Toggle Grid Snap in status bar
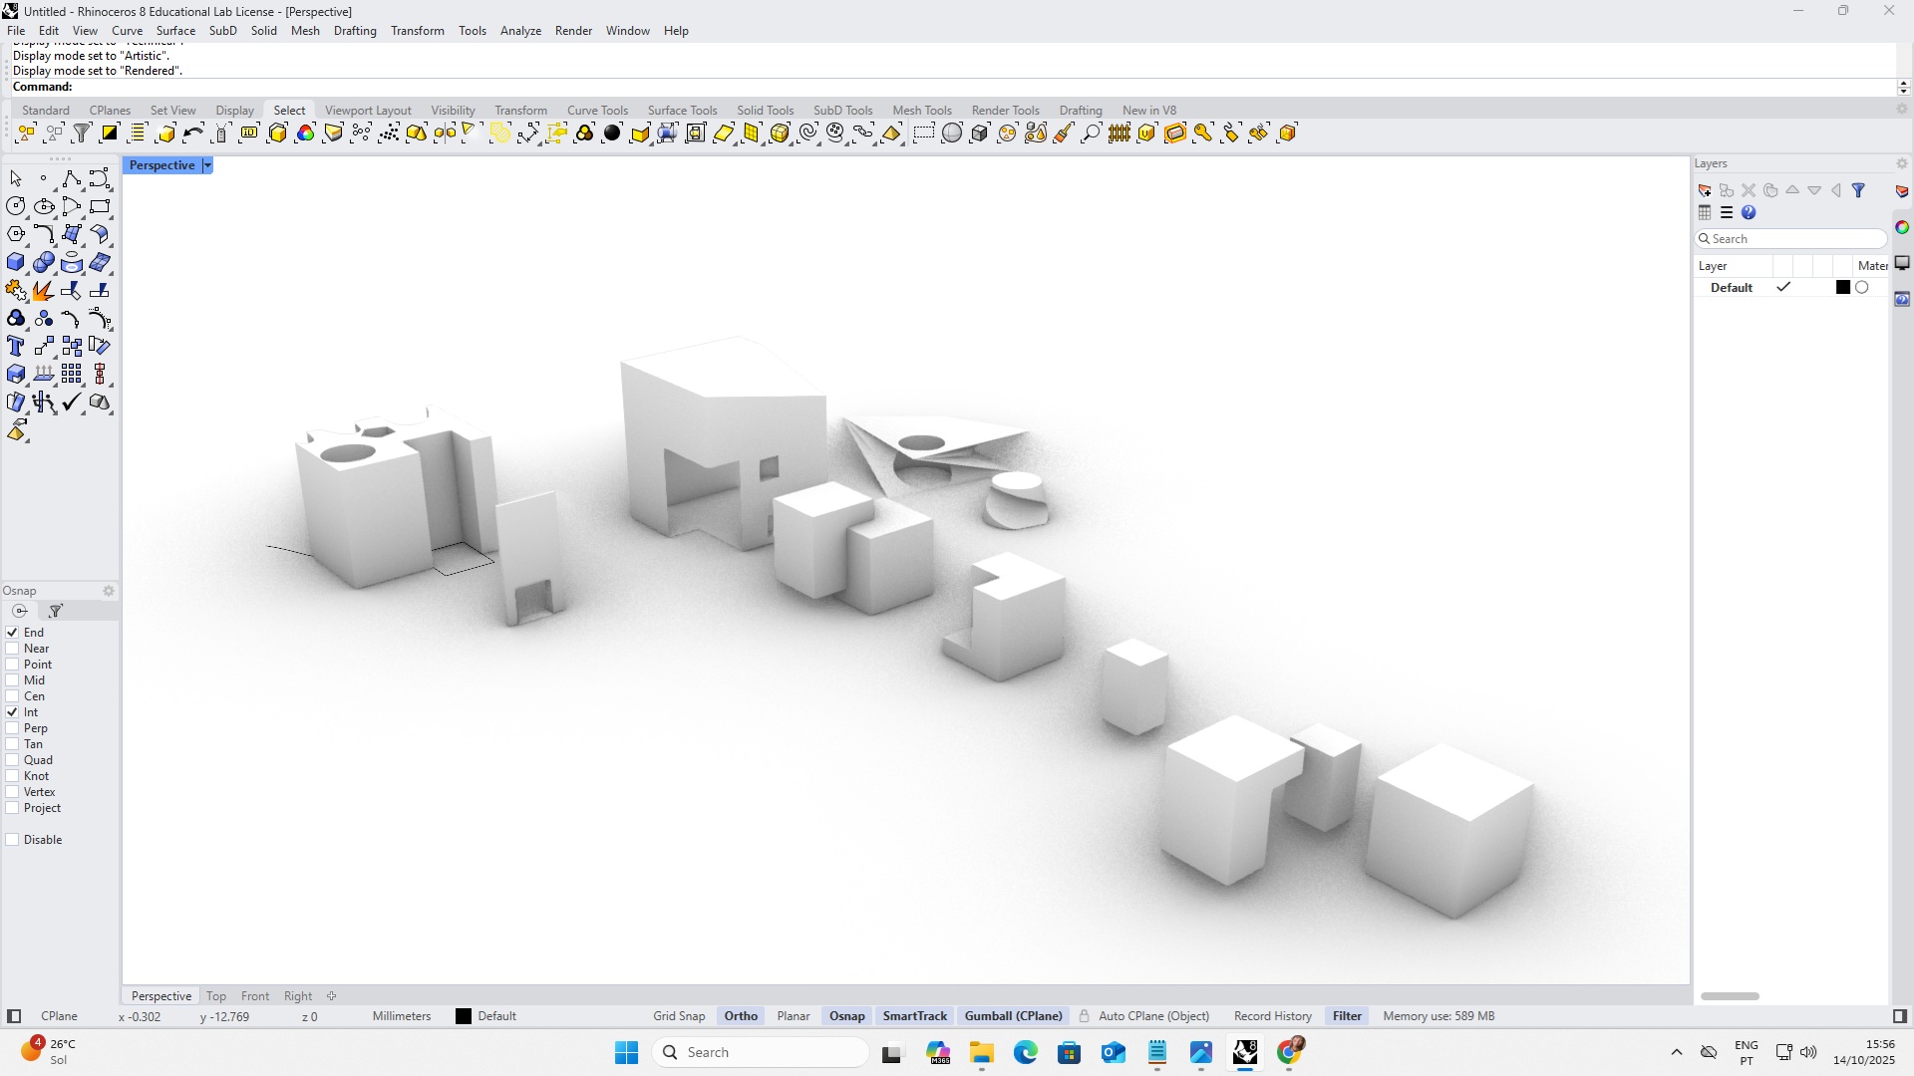 coord(678,1016)
